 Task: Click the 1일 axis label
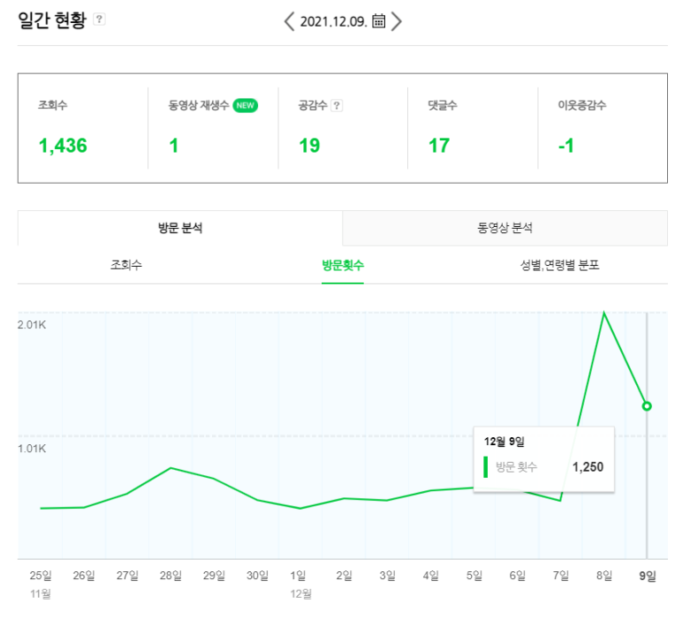coord(299,576)
